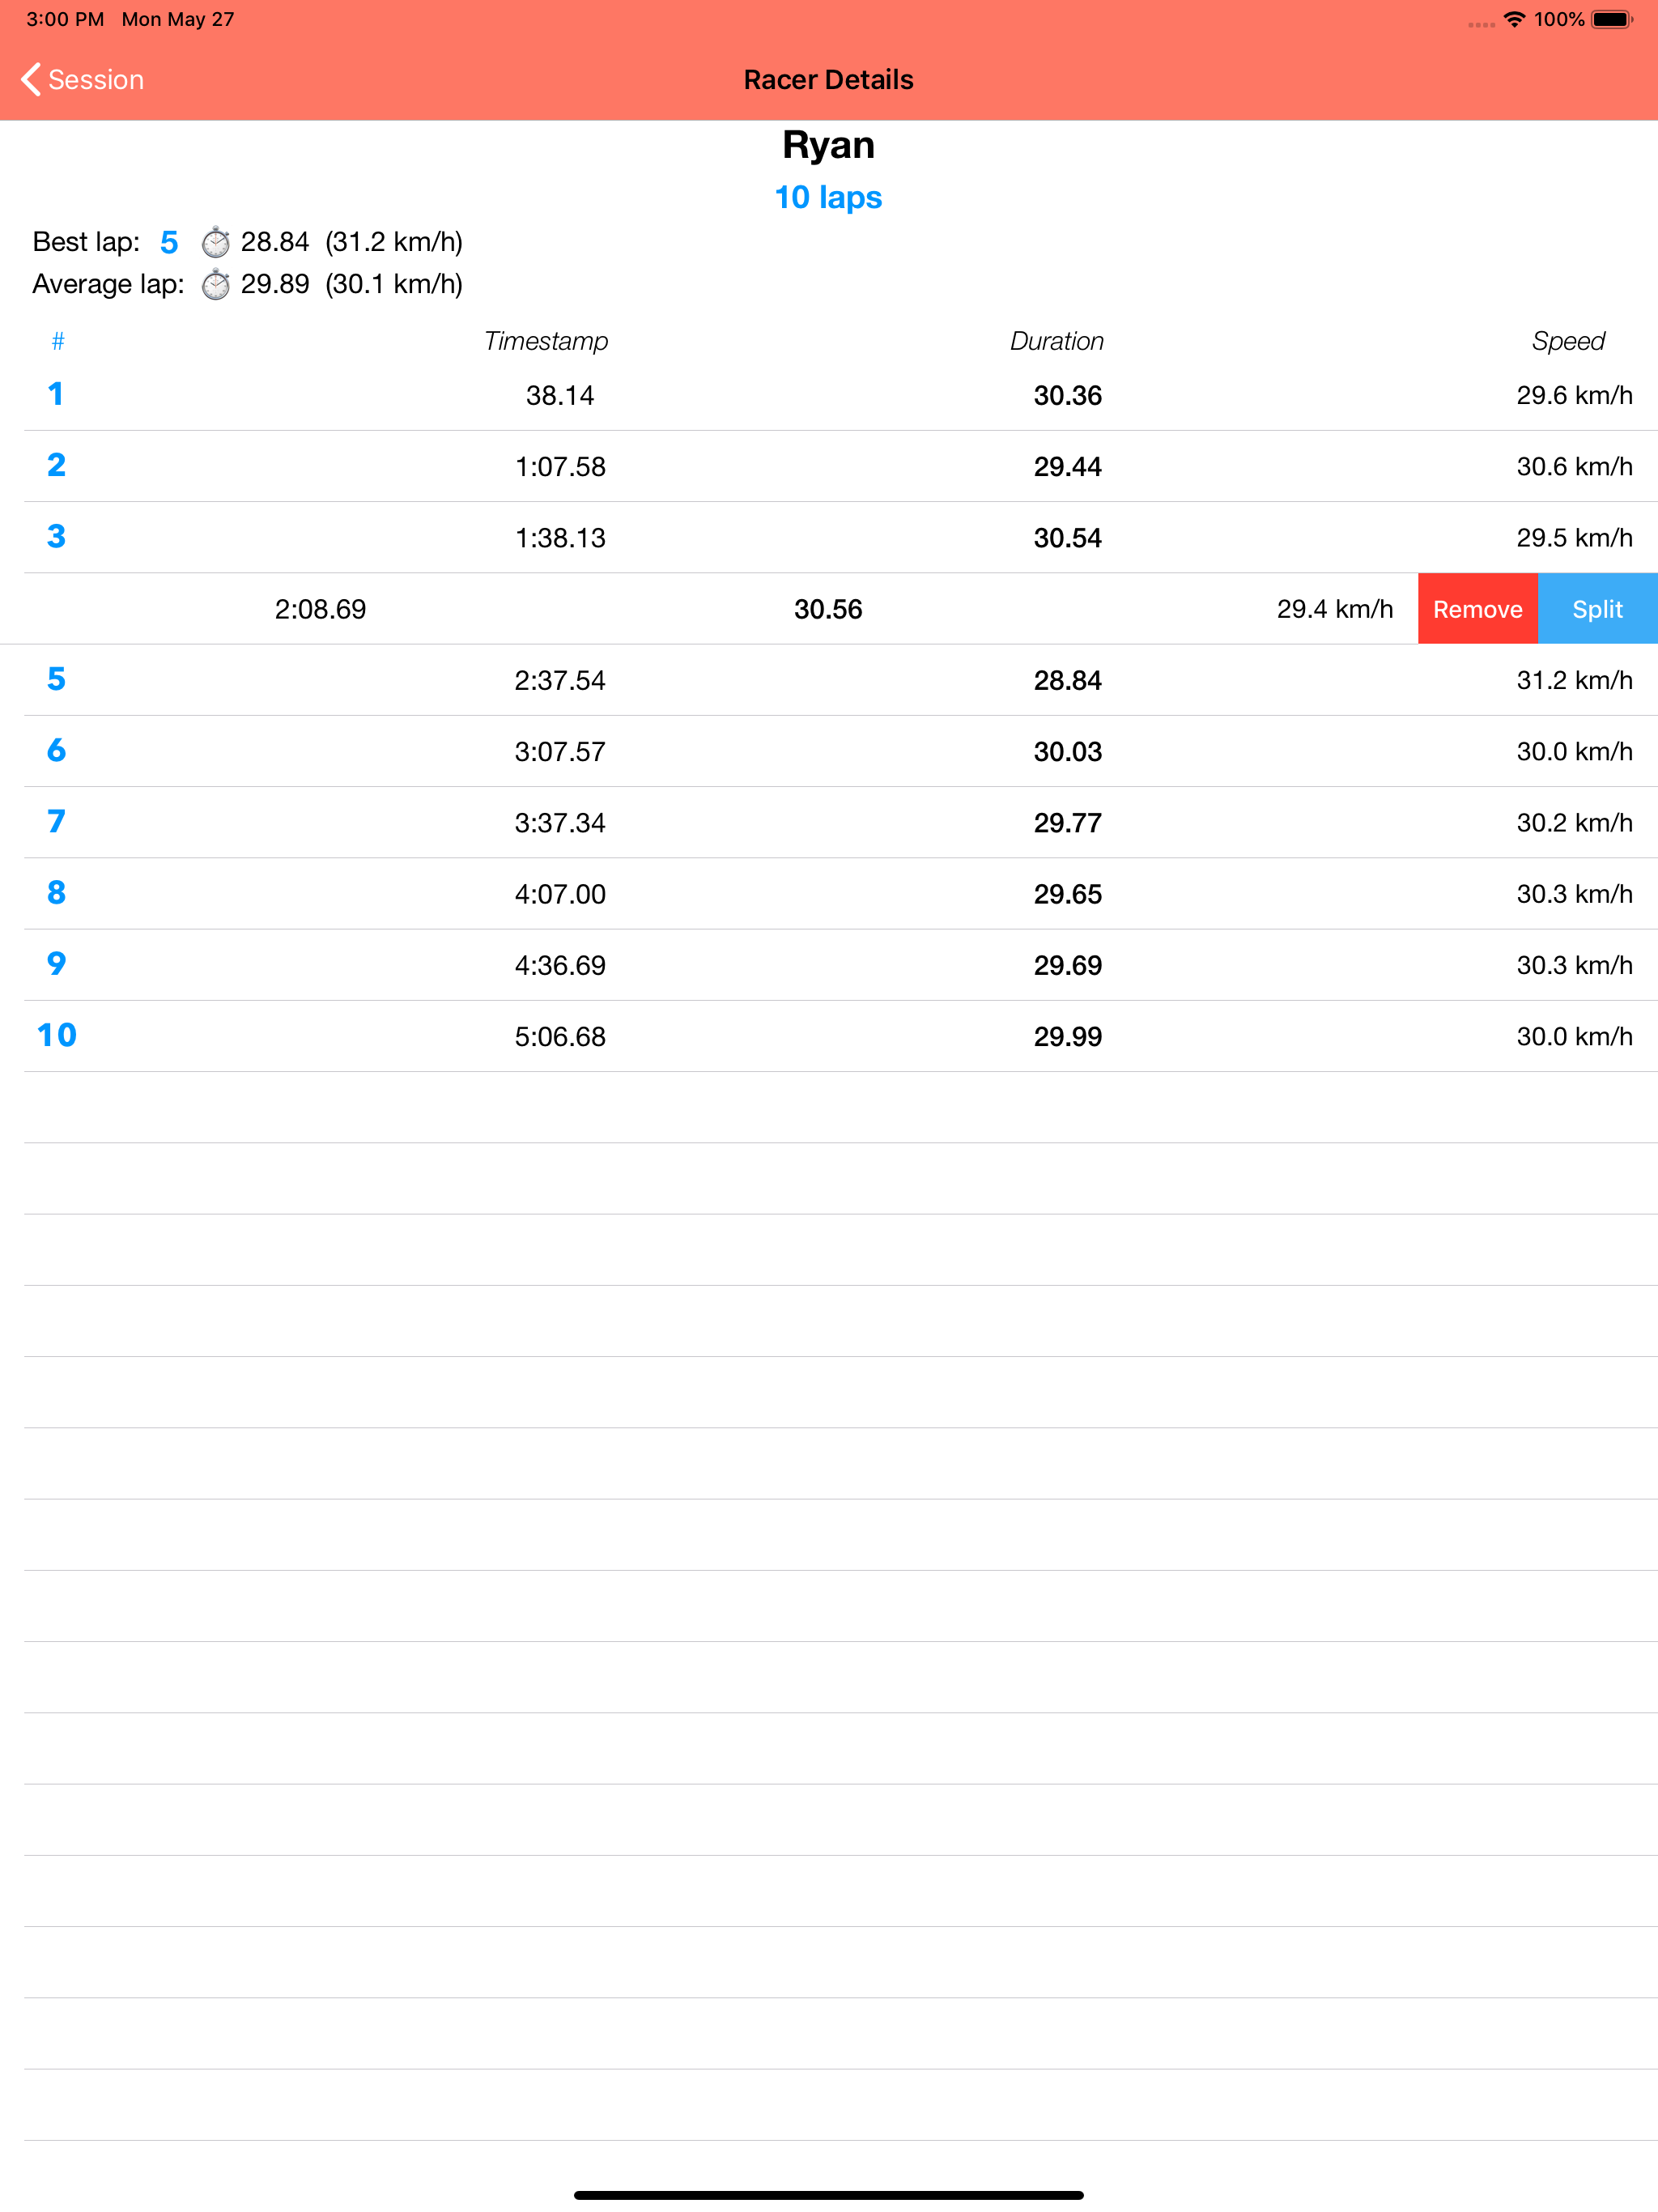Tap timestamp 1:07.58
1658x2212 pixels.
click(560, 466)
